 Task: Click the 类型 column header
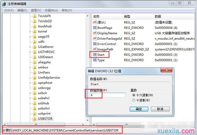coord(138,16)
